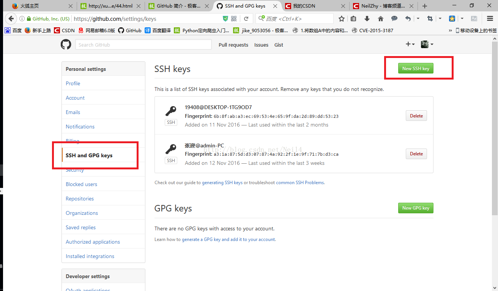Click the browser back arrow button
Image resolution: width=498 pixels, height=291 pixels.
click(11, 19)
